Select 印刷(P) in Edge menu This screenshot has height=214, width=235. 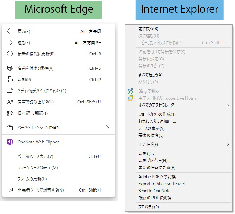[58, 80]
